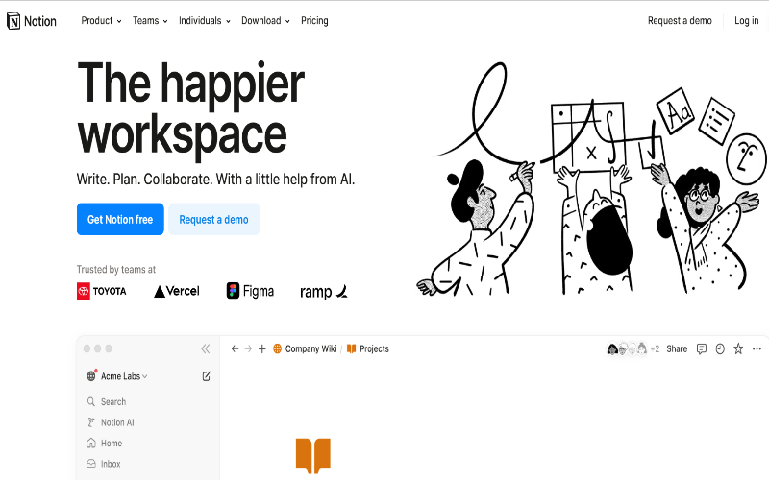Click the light blue Request a demo button

(x=213, y=219)
